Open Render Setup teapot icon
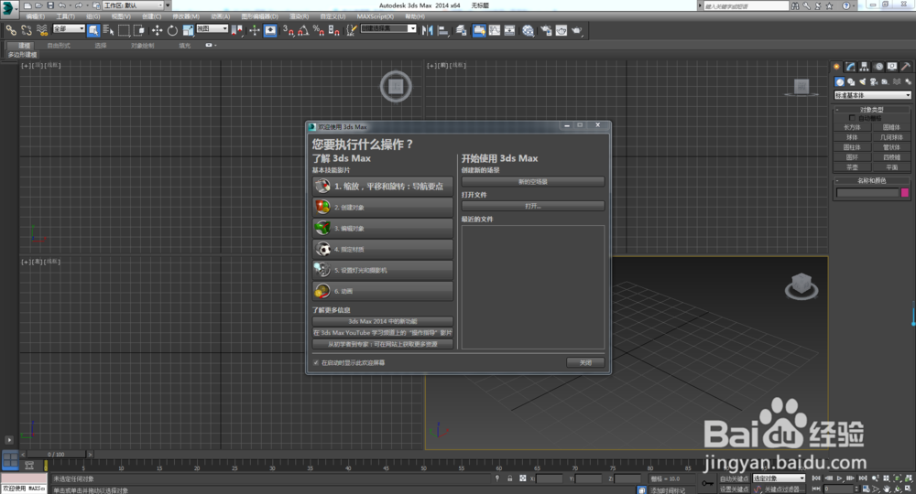 tap(546, 30)
